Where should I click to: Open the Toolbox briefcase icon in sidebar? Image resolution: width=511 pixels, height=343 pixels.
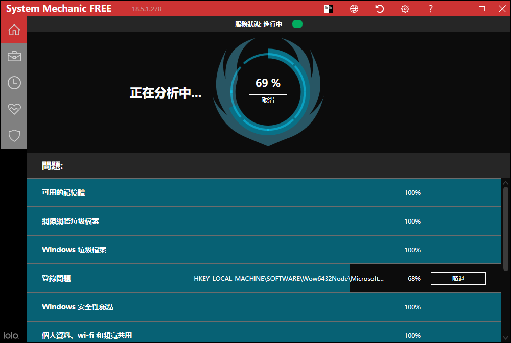pyautogui.click(x=14, y=56)
